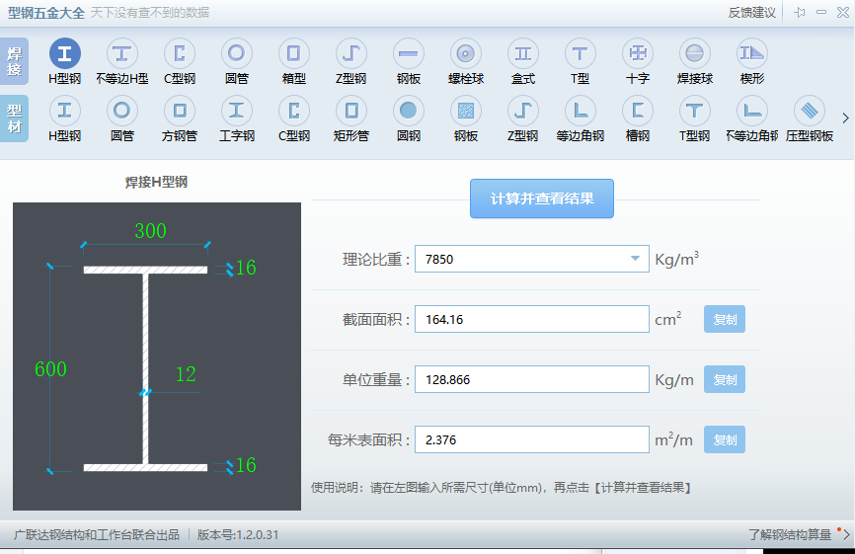
Task: Edit the section height 600 dimension
Action: coord(50,369)
